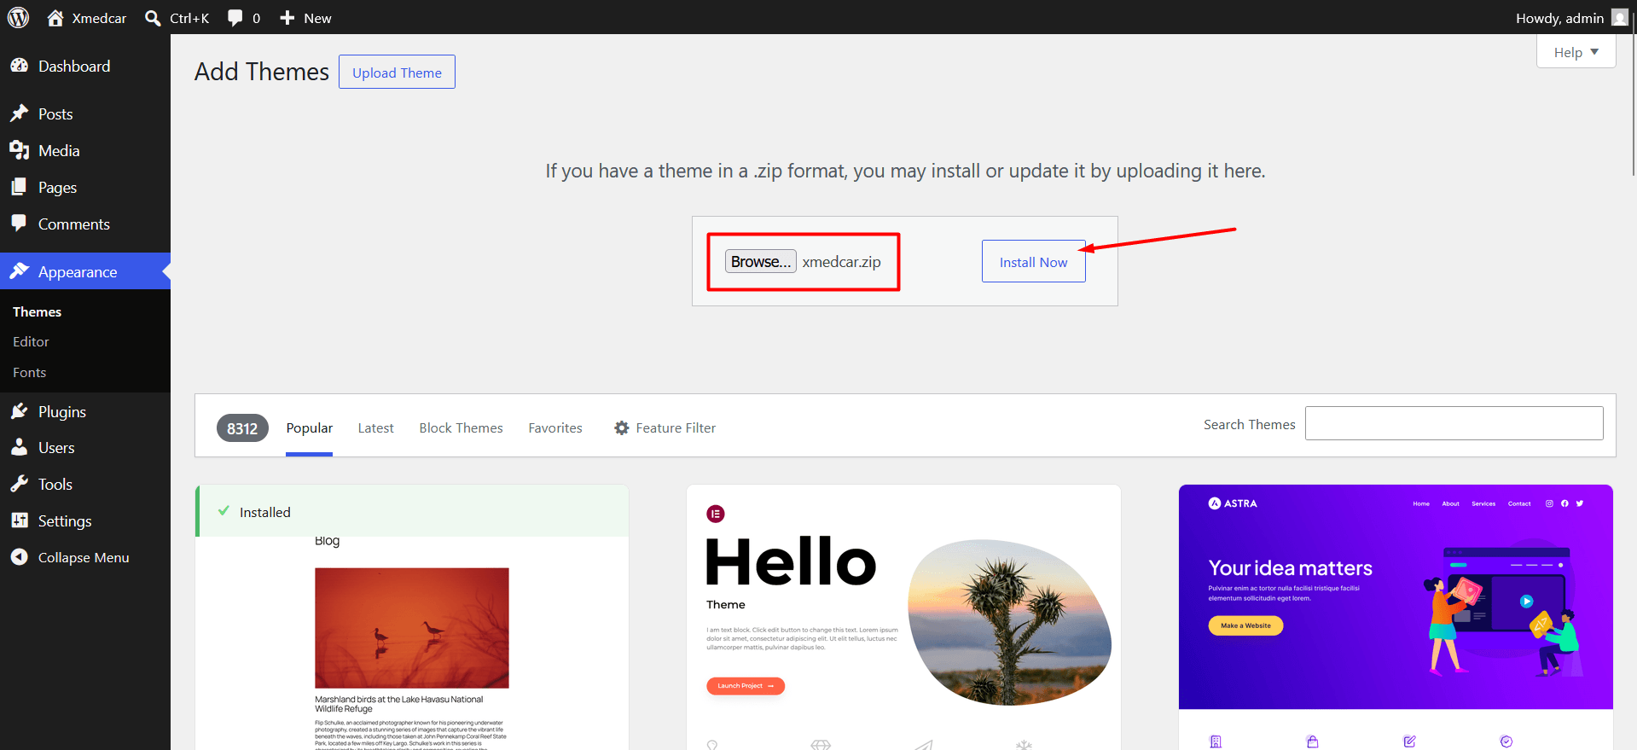Screen dimensions: 1637x750
Task: Open Themes submenu item
Action: coord(37,311)
